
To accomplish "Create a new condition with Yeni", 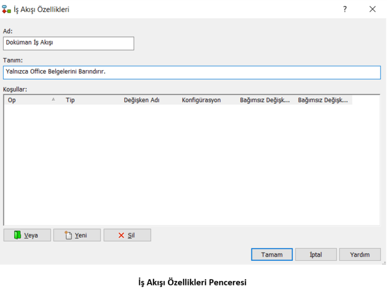I will pyautogui.click(x=77, y=235).
